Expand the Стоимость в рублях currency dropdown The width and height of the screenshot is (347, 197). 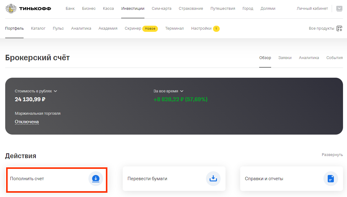[x=55, y=91]
